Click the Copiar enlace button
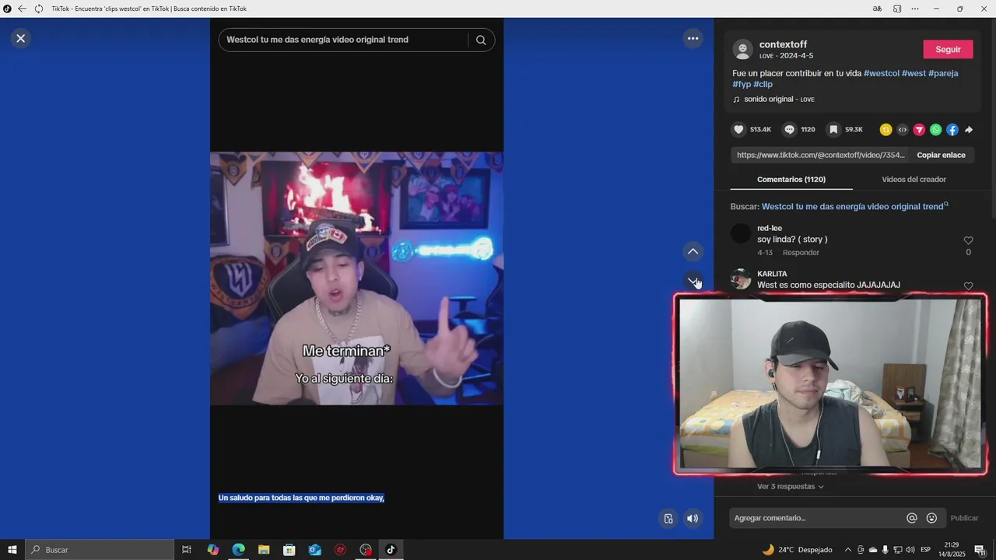This screenshot has height=560, width=996. tap(941, 155)
